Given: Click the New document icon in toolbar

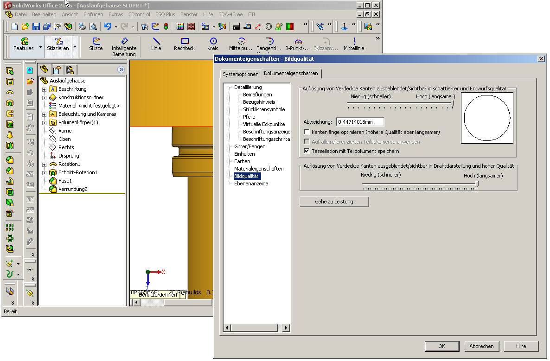Looking at the screenshot, I should [x=14, y=26].
